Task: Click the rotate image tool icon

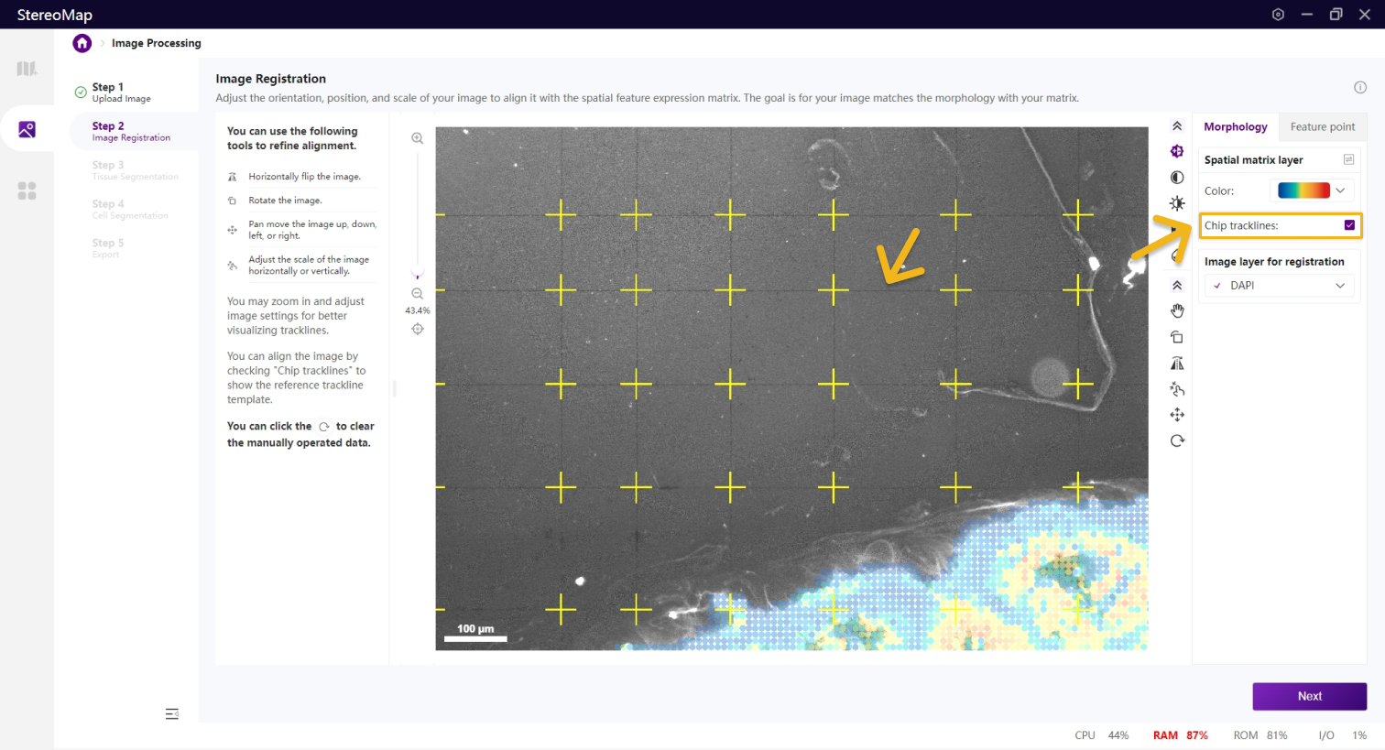Action: click(x=1177, y=337)
